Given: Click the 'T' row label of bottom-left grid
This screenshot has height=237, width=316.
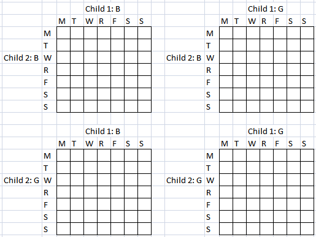Looking at the screenshot, I should pos(45,168).
